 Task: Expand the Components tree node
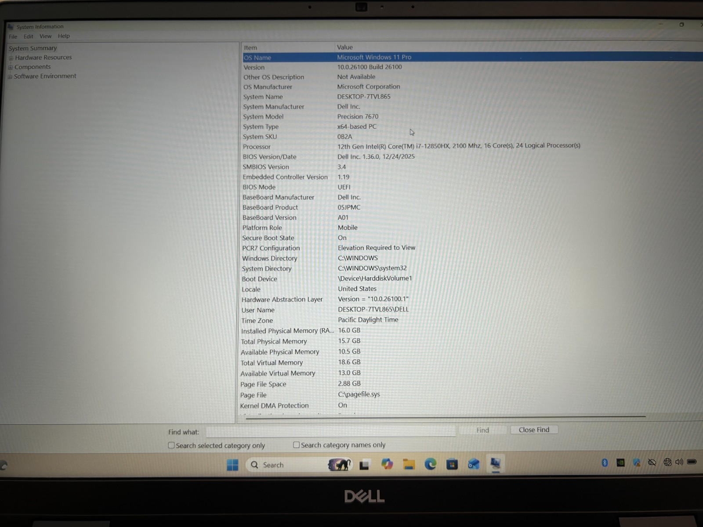(11, 67)
